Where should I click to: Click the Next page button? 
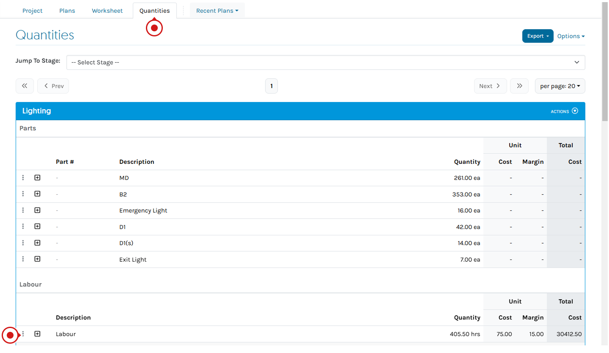point(490,86)
